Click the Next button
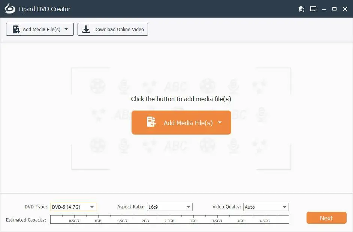The width and height of the screenshot is (353, 232). click(x=326, y=218)
